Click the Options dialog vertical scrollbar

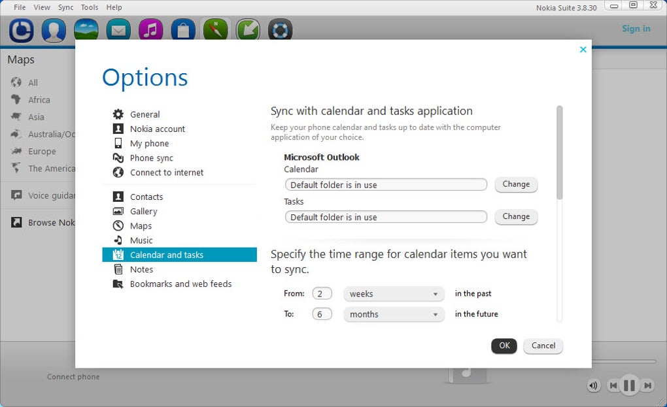point(559,152)
